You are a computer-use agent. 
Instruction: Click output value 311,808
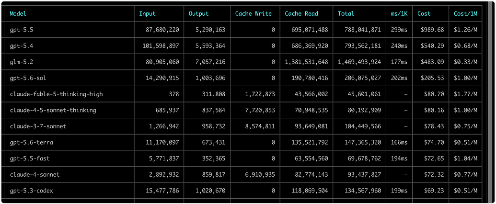tap(214, 94)
